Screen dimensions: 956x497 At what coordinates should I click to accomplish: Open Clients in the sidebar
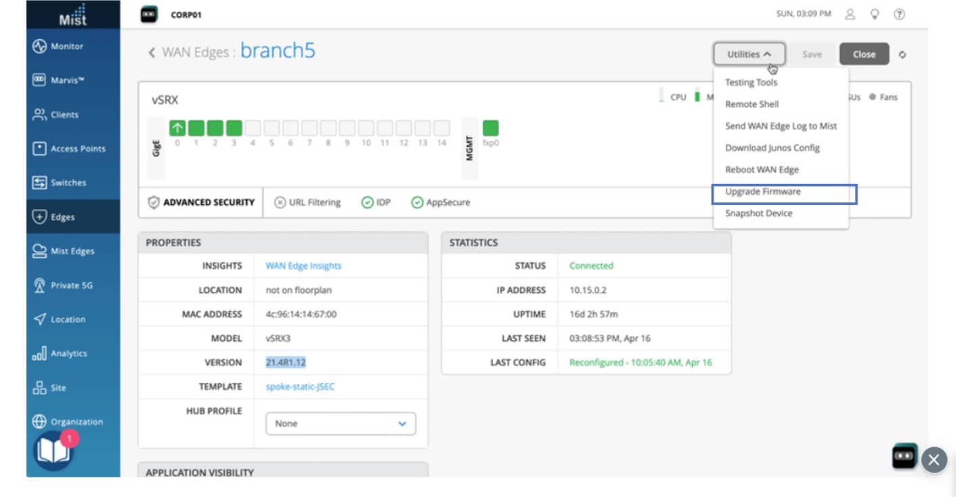click(x=73, y=114)
